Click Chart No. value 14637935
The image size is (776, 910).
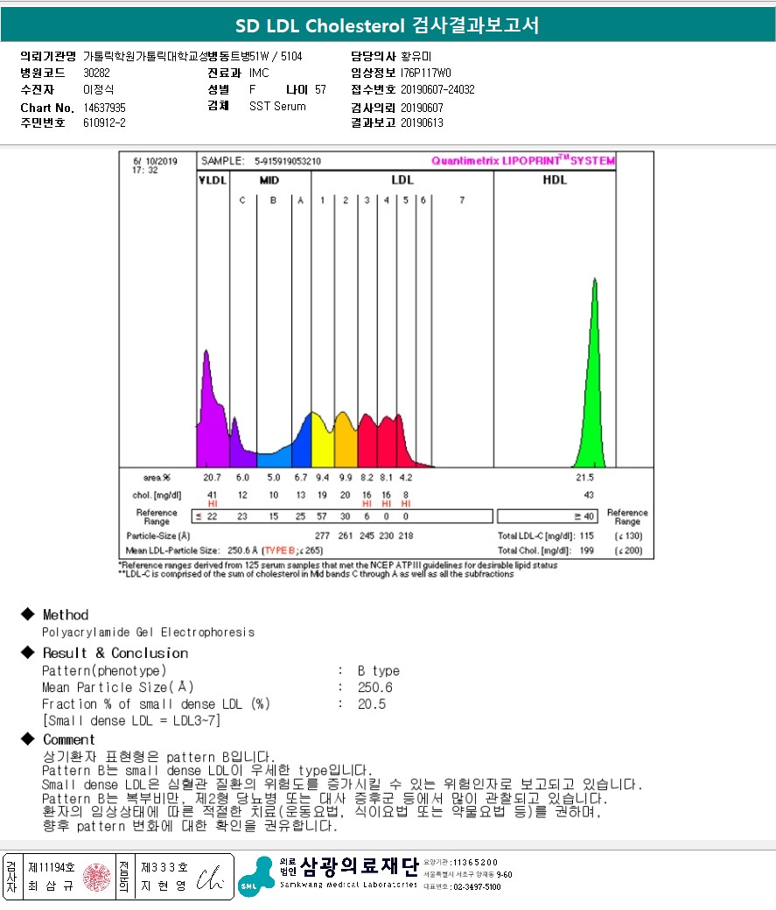[x=104, y=108]
